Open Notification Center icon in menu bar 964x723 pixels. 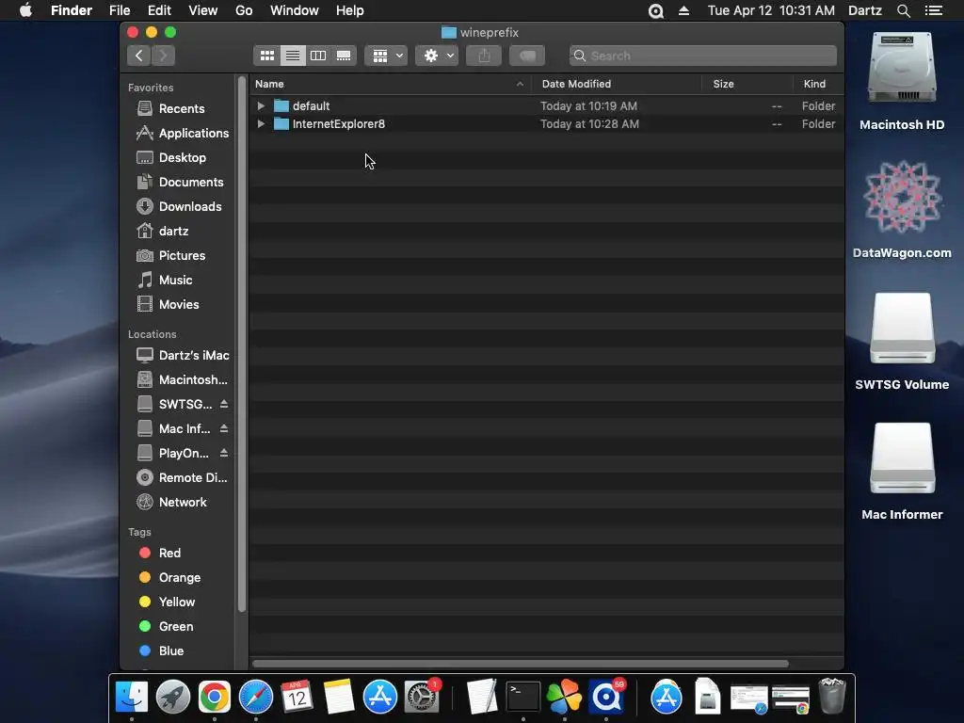coord(934,10)
